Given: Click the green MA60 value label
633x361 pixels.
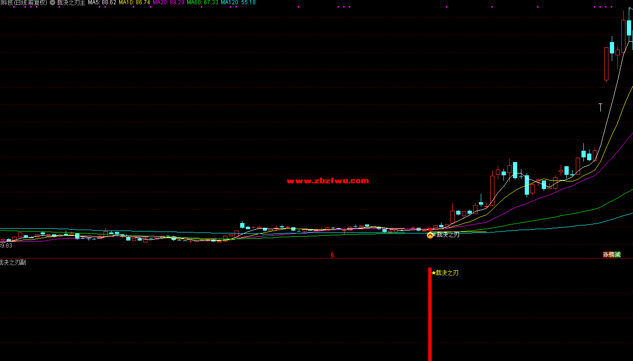Looking at the screenshot, I should [202, 2].
